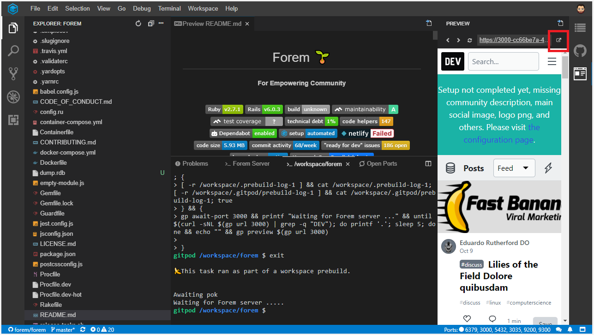Open the Source Control view icon

point(13,73)
